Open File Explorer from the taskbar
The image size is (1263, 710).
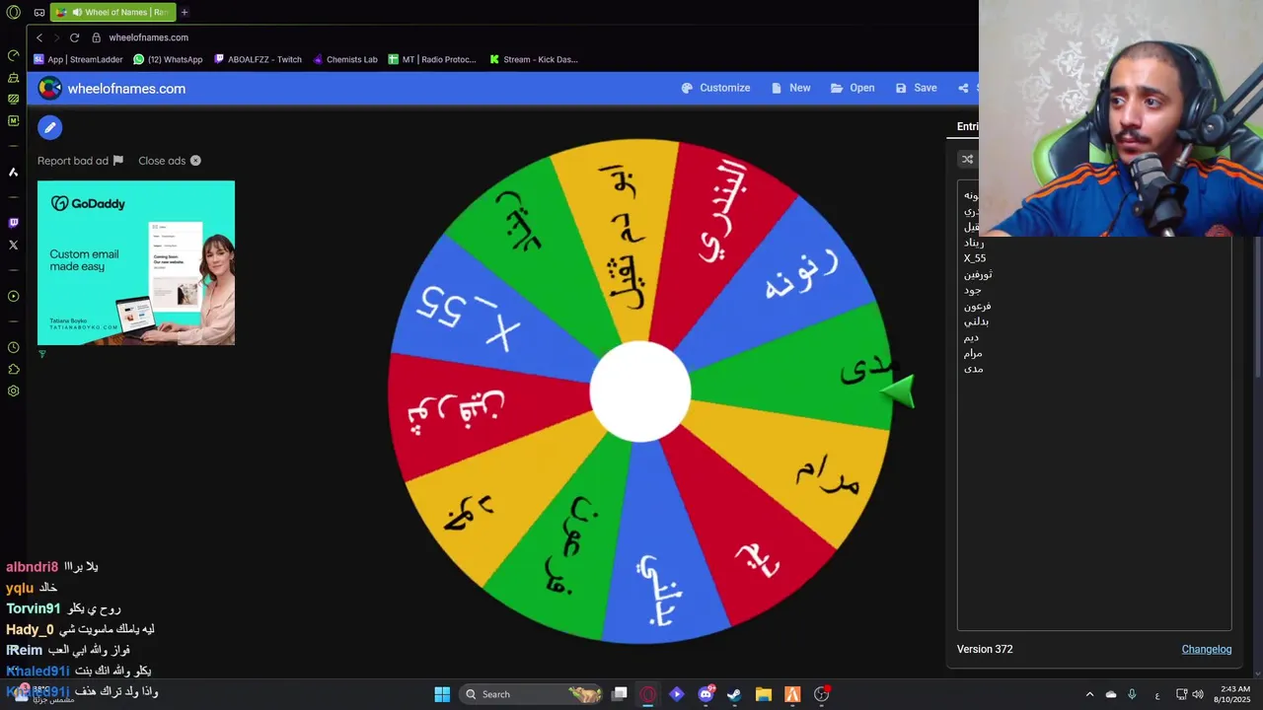click(x=764, y=694)
